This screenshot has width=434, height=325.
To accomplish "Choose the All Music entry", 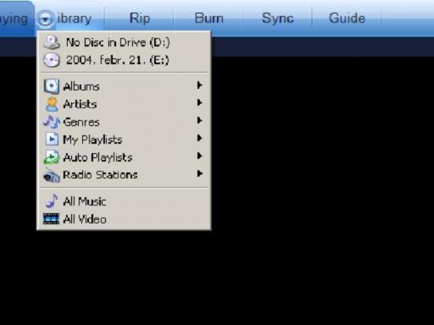I will (124, 201).
